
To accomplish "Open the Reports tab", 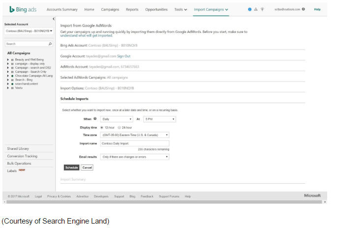I will coord(132,9).
